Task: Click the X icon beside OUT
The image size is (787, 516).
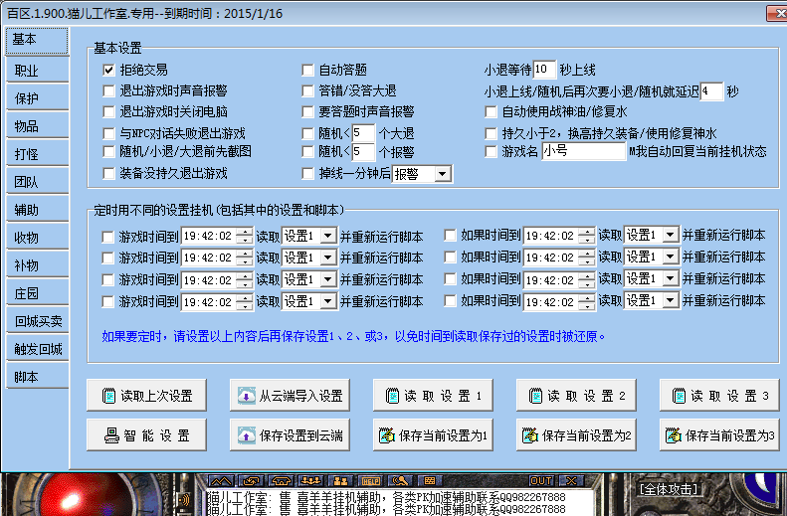Action: click(571, 481)
